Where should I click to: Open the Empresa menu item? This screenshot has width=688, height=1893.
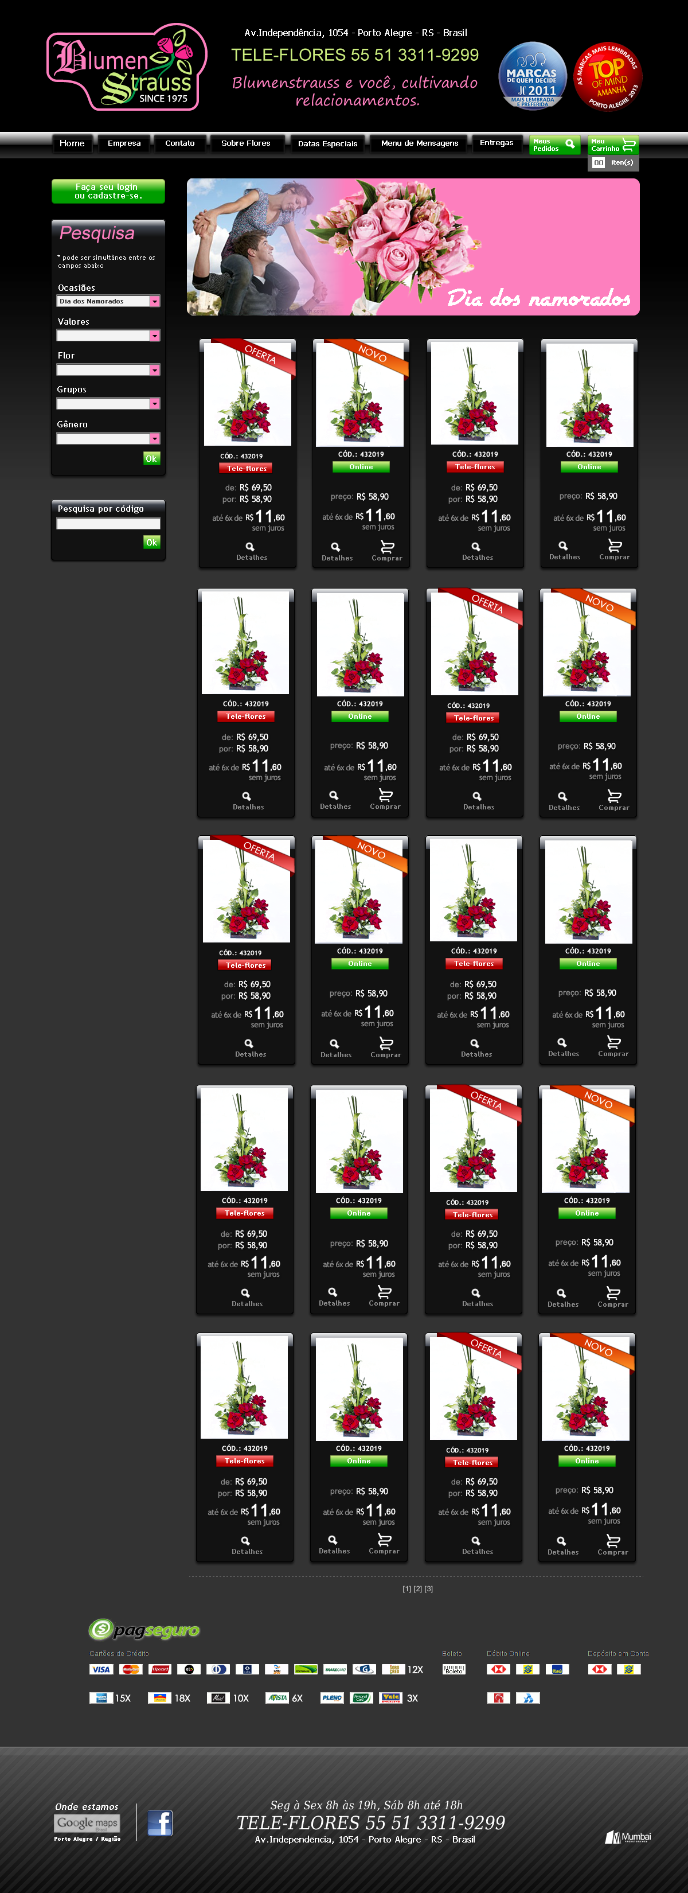[124, 143]
